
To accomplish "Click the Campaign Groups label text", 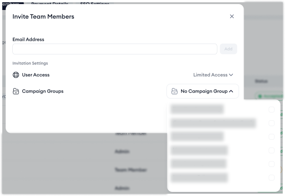I will point(43,91).
